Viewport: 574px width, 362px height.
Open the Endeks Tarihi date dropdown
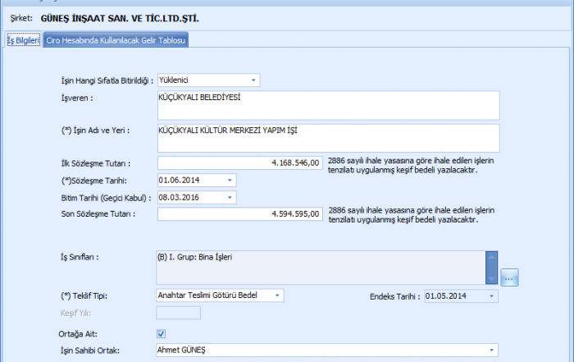(x=491, y=296)
